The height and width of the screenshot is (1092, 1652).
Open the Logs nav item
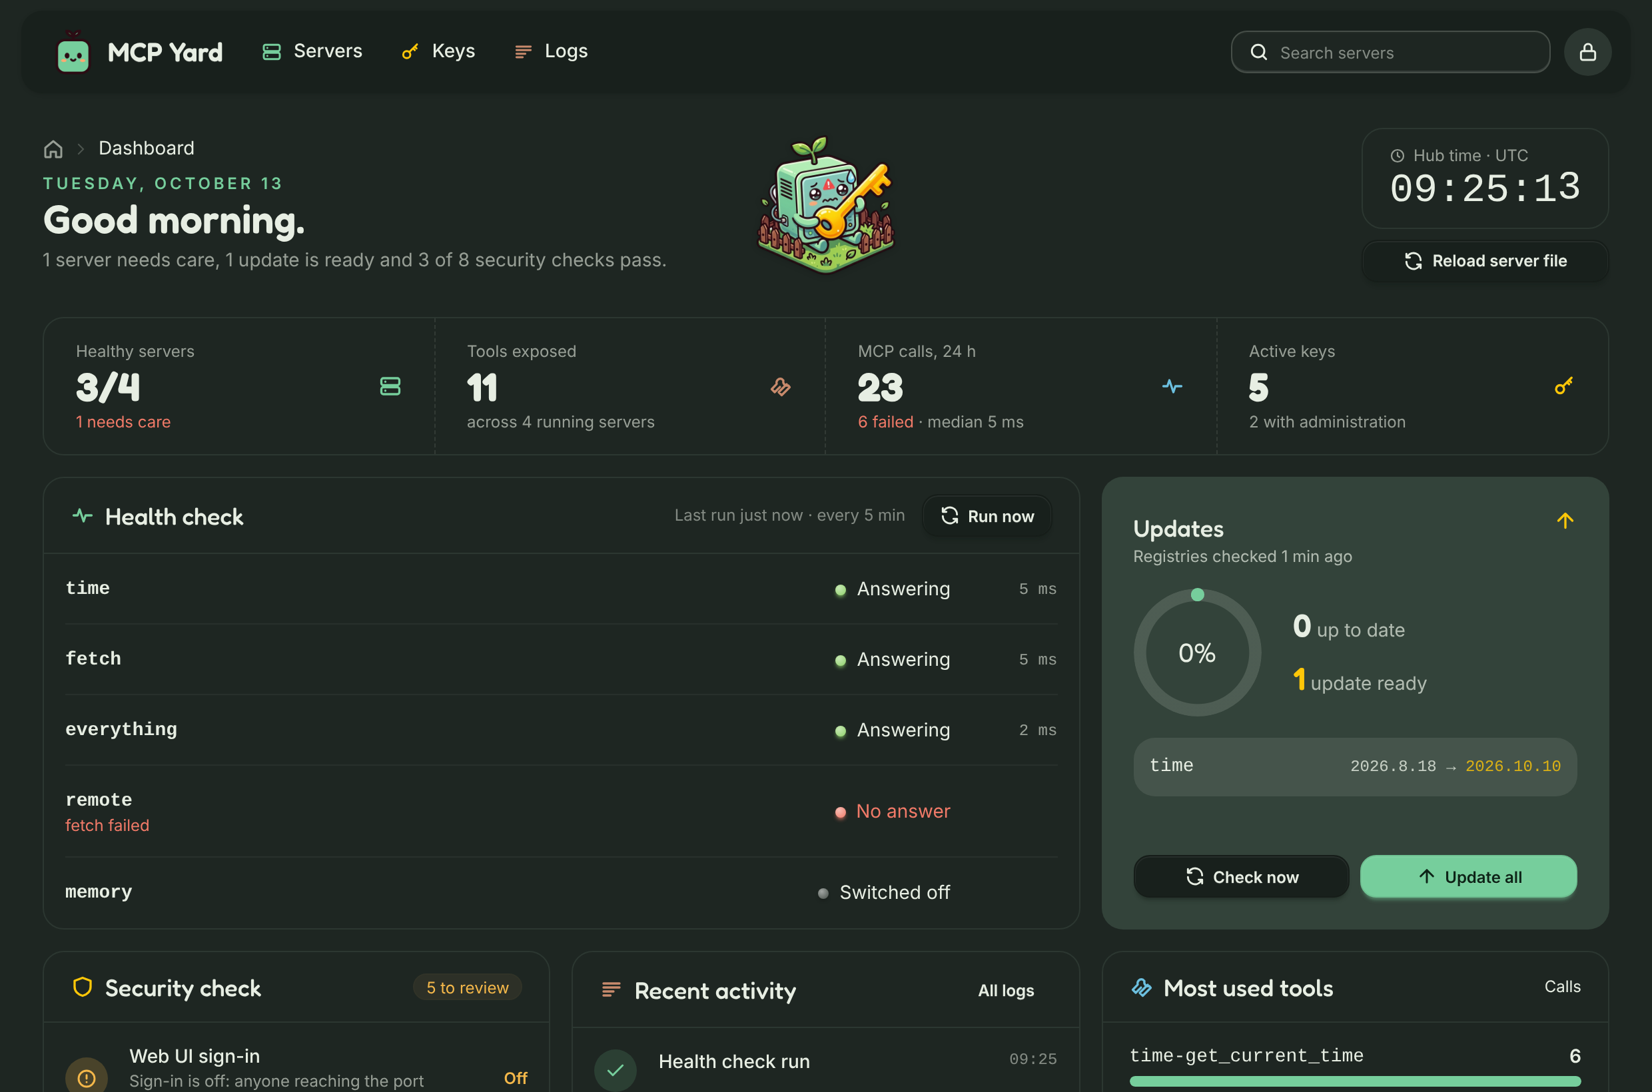(x=551, y=51)
